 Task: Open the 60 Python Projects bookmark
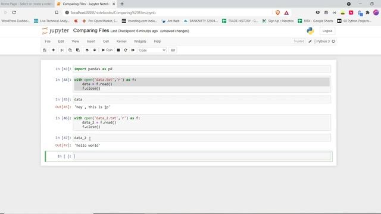[354, 21]
